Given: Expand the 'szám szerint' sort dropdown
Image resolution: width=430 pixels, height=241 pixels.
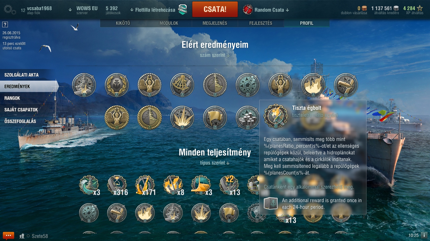Looking at the screenshot, I should click(215, 55).
